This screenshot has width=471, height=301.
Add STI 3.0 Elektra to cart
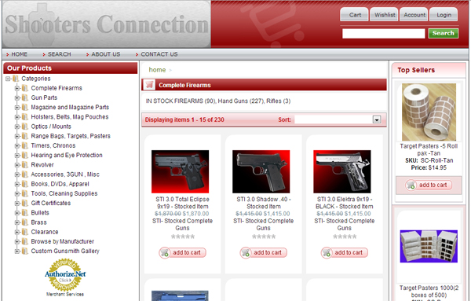click(x=345, y=252)
